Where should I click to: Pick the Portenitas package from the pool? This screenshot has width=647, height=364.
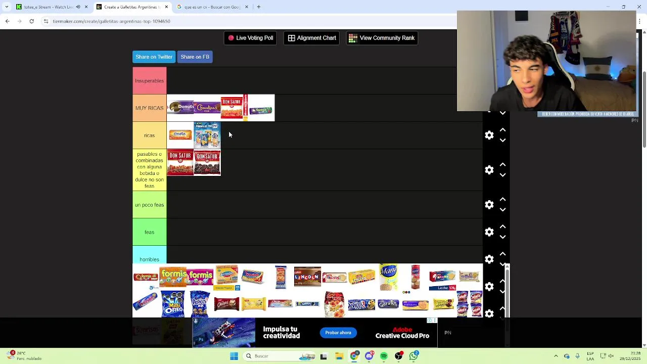click(x=415, y=304)
